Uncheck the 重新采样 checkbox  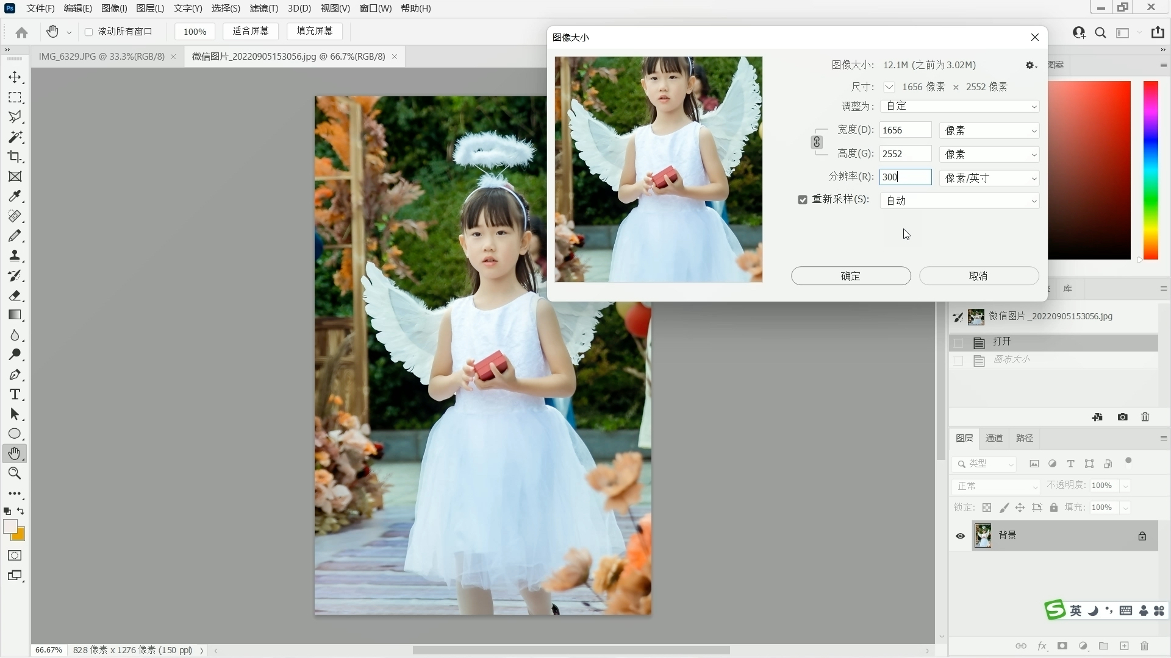(x=803, y=199)
